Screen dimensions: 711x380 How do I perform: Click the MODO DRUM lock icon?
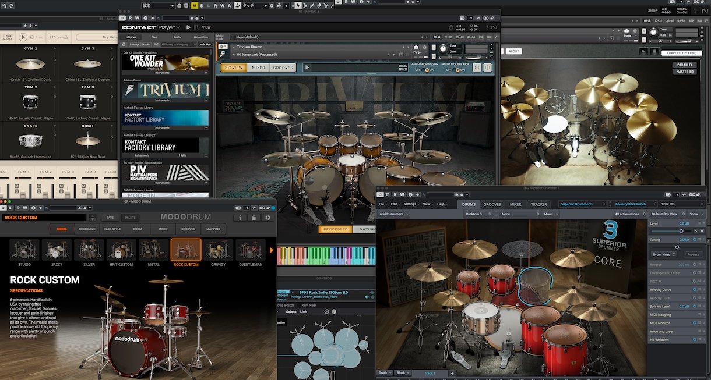click(254, 218)
